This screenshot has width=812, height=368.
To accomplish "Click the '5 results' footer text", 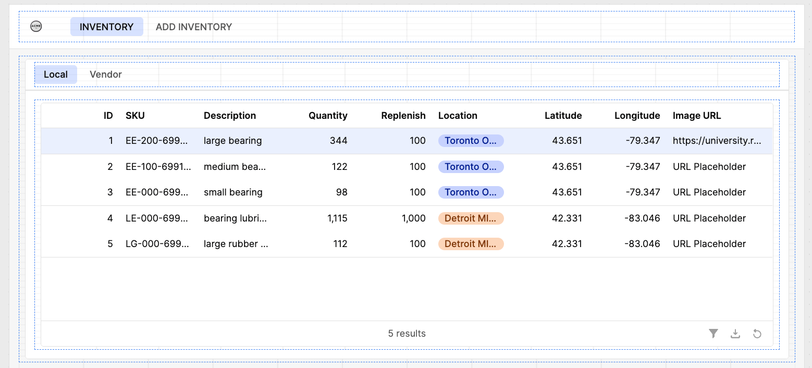I will tap(407, 334).
